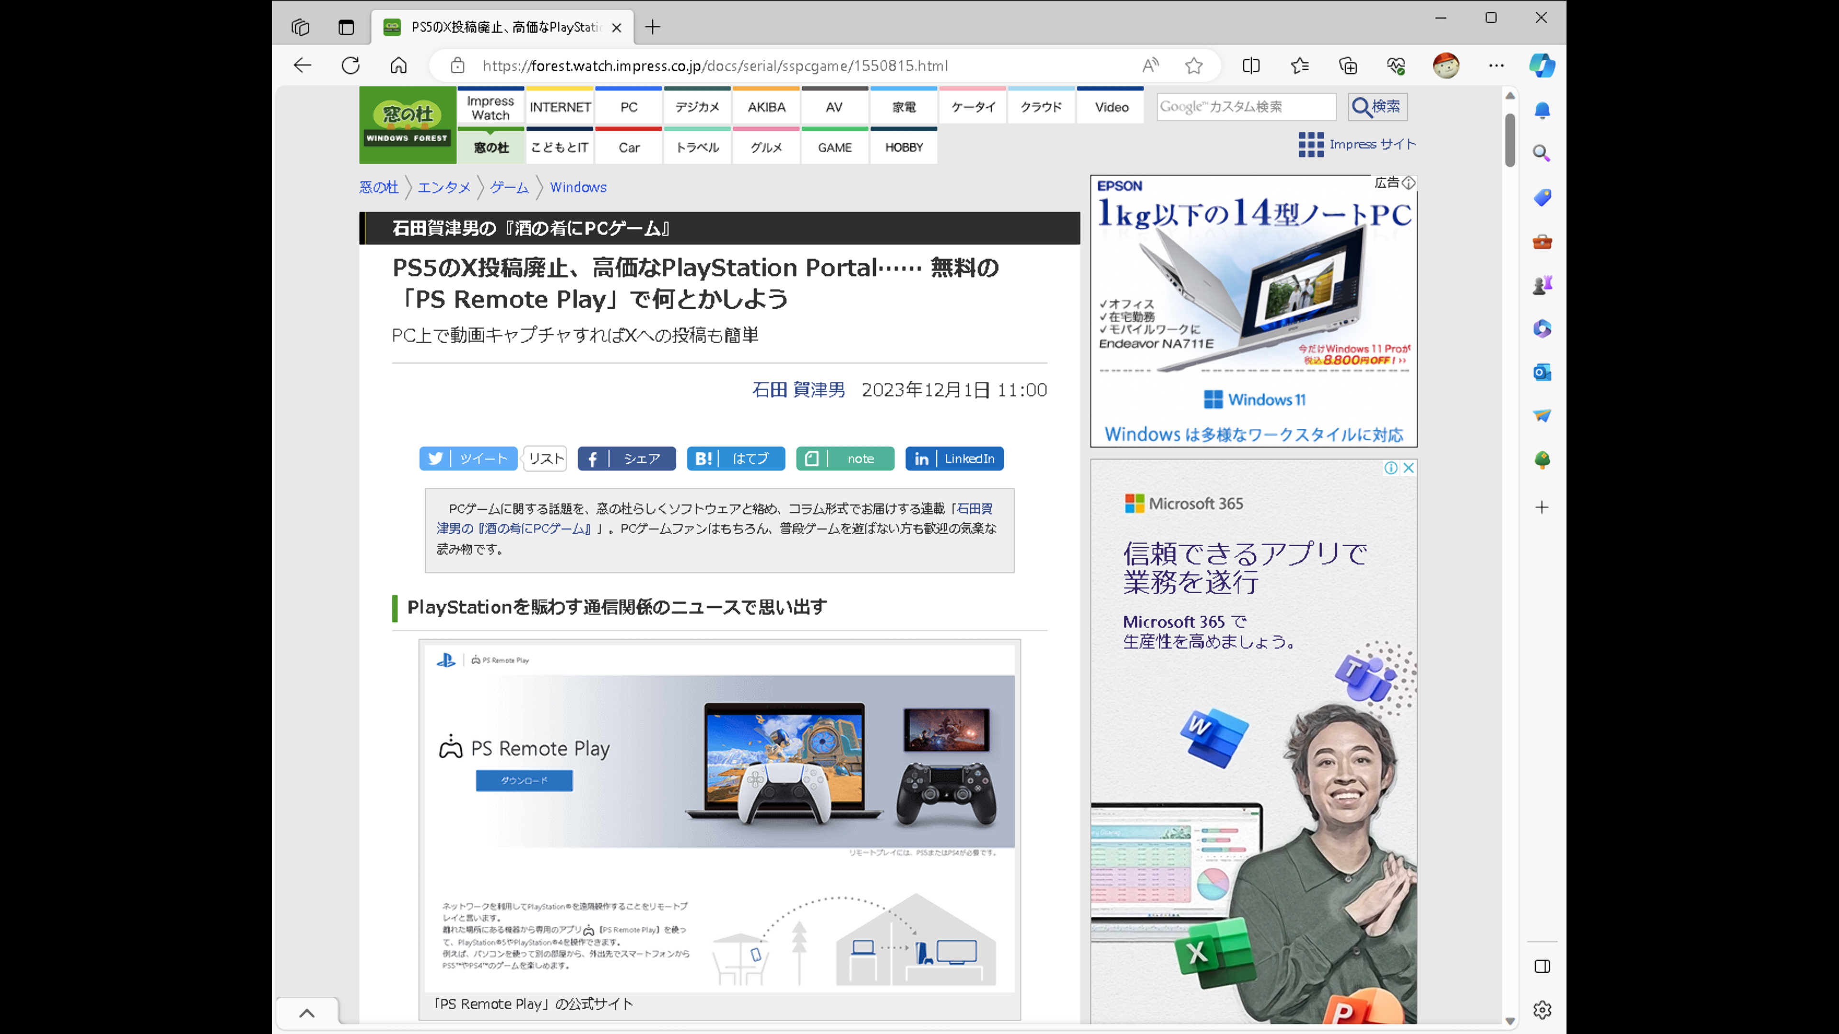Image resolution: width=1839 pixels, height=1034 pixels.
Task: Select the Video navigation tab
Action: point(1110,106)
